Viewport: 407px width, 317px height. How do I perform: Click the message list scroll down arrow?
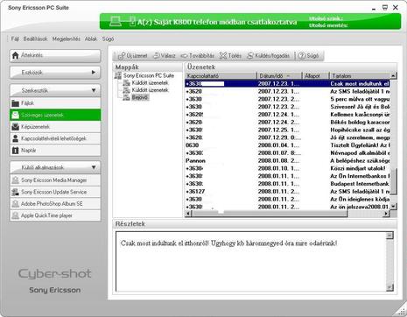pos(393,207)
